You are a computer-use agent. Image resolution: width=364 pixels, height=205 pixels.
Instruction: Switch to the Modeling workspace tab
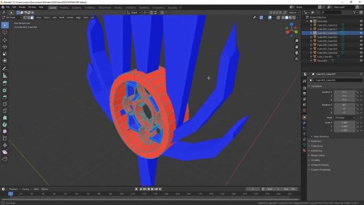pos(64,7)
